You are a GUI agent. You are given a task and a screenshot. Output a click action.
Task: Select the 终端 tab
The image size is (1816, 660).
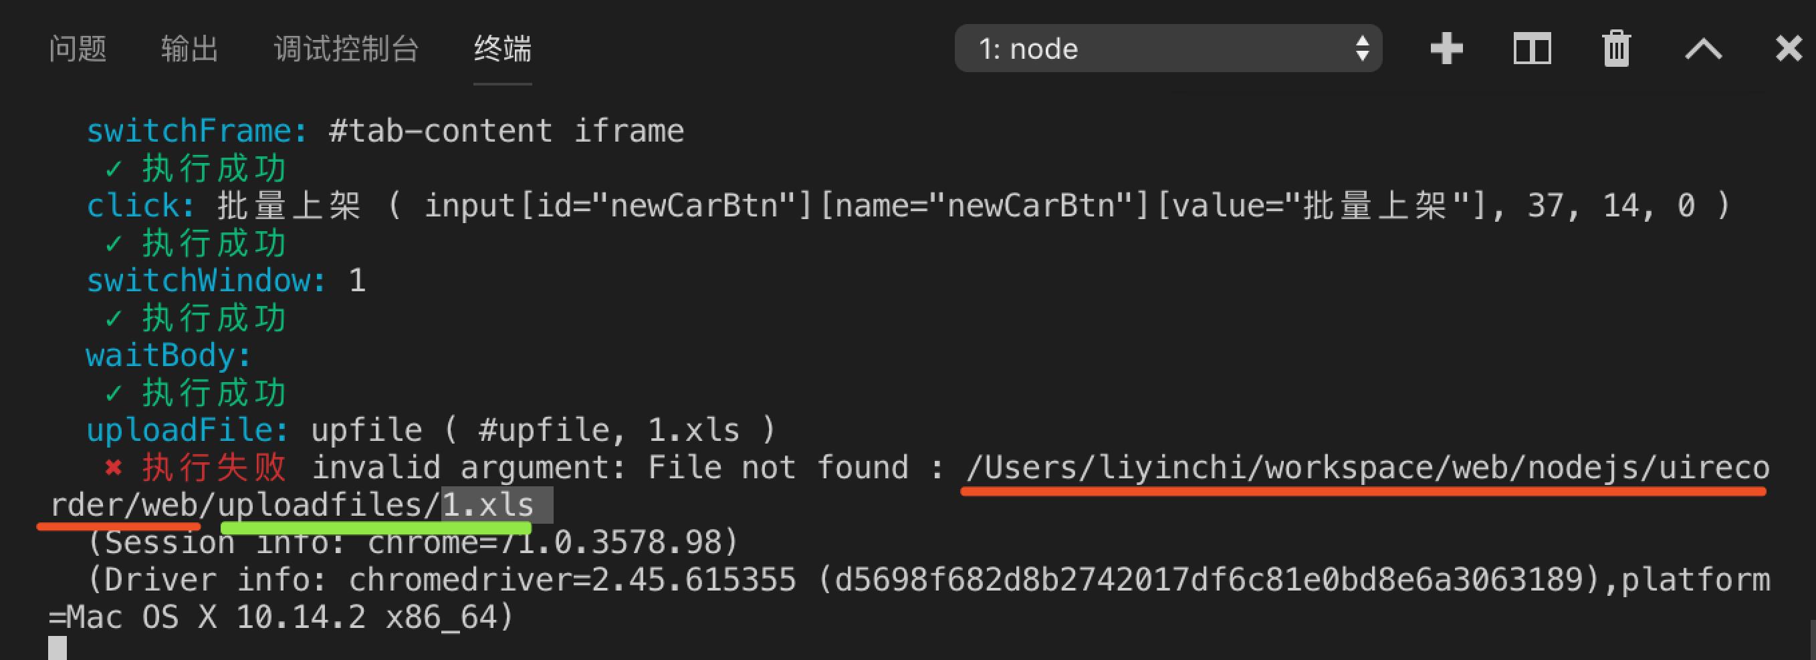[x=503, y=49]
